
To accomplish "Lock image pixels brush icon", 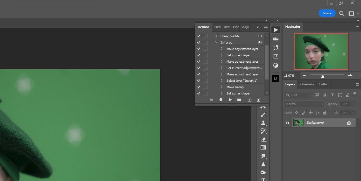I will 304,113.
